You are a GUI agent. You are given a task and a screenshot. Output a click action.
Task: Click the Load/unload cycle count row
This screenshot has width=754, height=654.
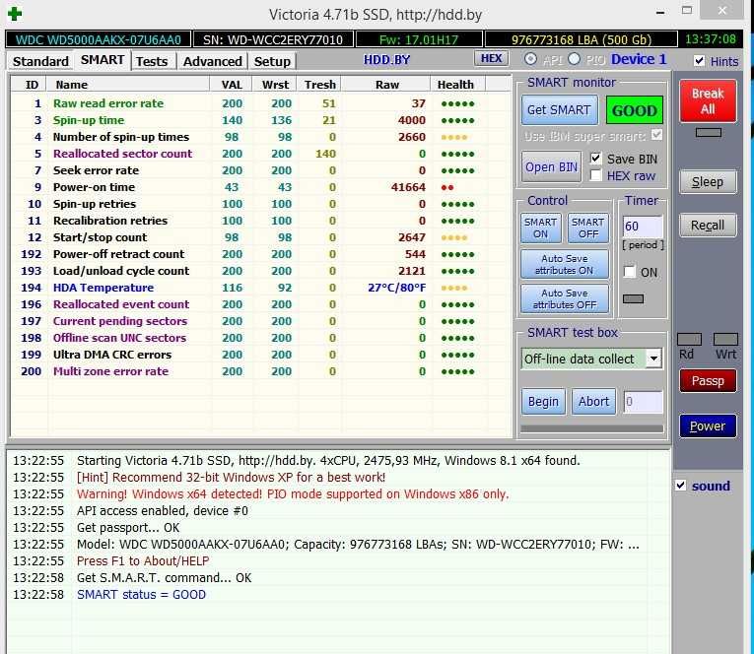(x=259, y=271)
